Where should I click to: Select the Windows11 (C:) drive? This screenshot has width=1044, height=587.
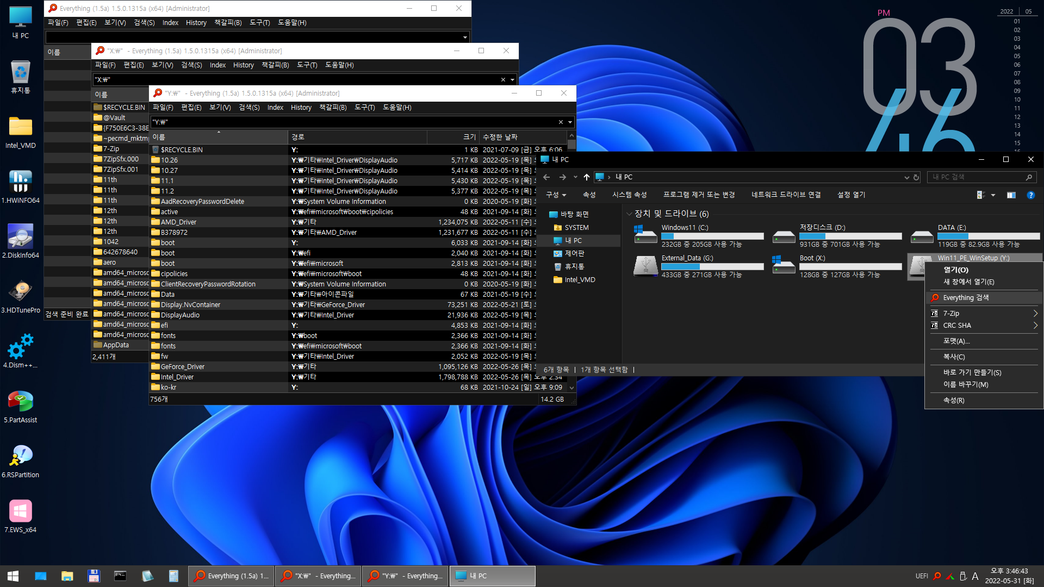(699, 236)
